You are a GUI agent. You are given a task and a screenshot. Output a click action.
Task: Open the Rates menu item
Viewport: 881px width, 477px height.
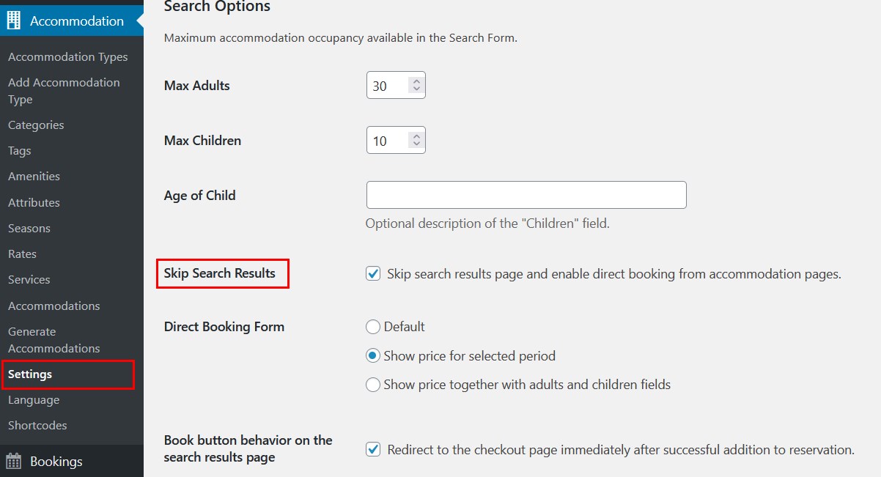(22, 254)
